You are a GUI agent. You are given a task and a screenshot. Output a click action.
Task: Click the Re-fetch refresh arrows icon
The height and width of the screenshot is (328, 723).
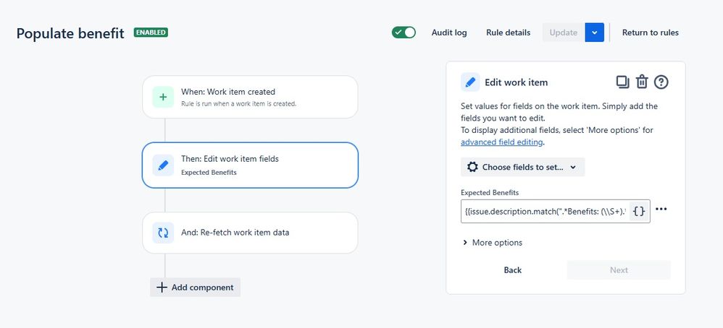163,233
